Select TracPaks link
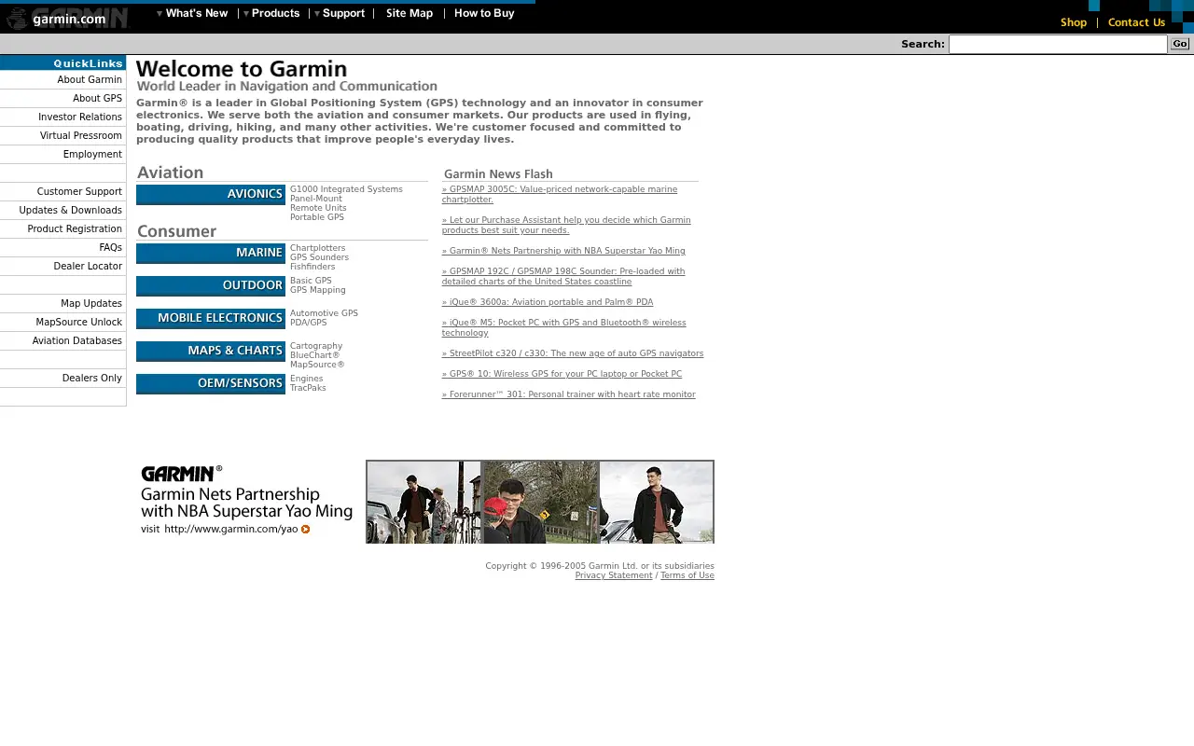The image size is (1194, 746). point(308,388)
